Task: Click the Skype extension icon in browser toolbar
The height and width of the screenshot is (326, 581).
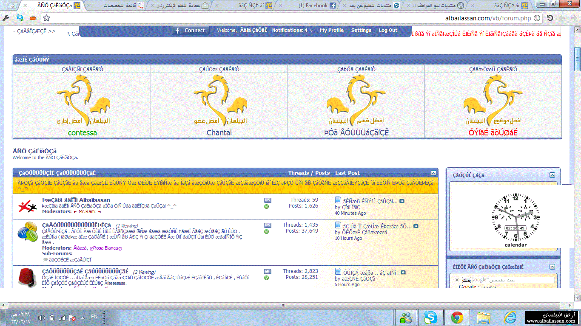Action: [x=20, y=18]
